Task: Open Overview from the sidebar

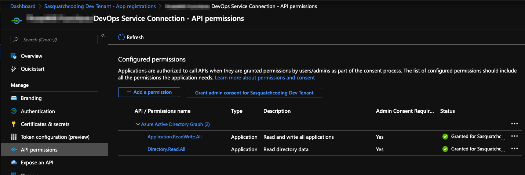Action: pyautogui.click(x=31, y=56)
